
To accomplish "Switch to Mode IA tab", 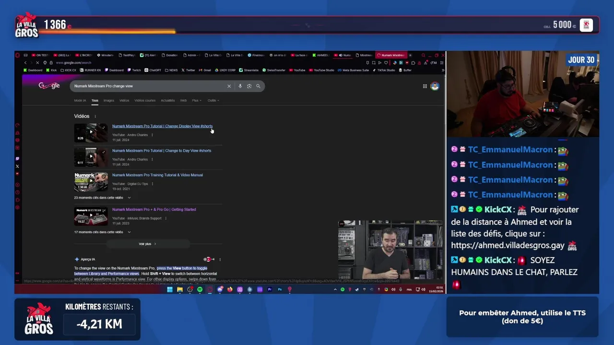I will pyautogui.click(x=80, y=101).
